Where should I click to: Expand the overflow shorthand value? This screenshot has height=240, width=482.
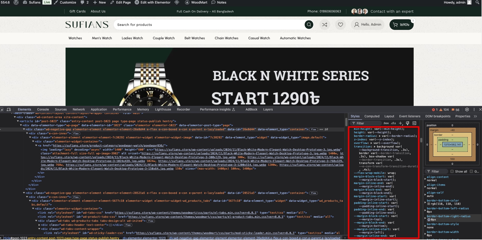(371, 143)
